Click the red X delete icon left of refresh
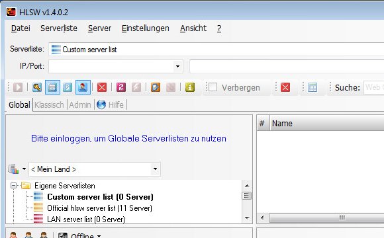The height and width of the screenshot is (238, 384). point(102,87)
